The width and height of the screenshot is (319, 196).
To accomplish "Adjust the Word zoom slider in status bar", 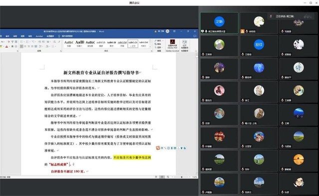I will point(181,177).
